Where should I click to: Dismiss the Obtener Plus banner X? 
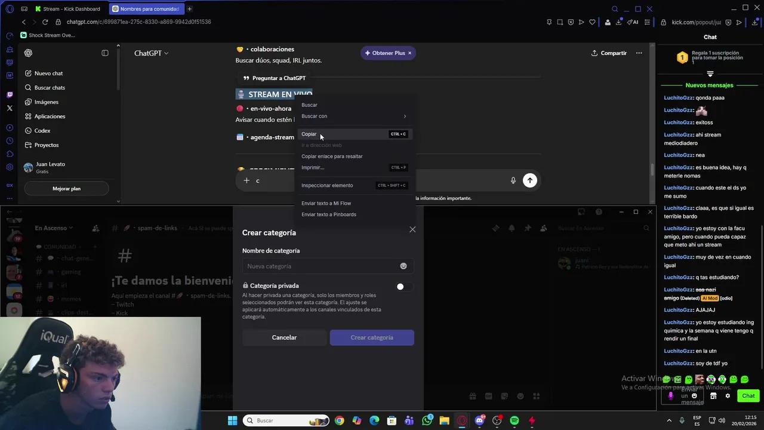click(x=409, y=53)
